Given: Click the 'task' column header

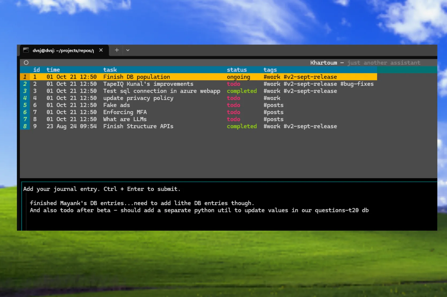Looking at the screenshot, I should [110, 70].
